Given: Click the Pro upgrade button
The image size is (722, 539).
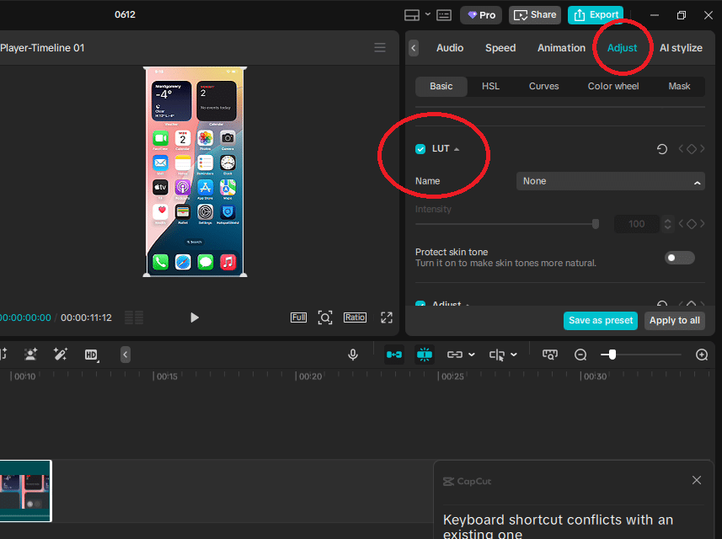Looking at the screenshot, I should coord(481,15).
